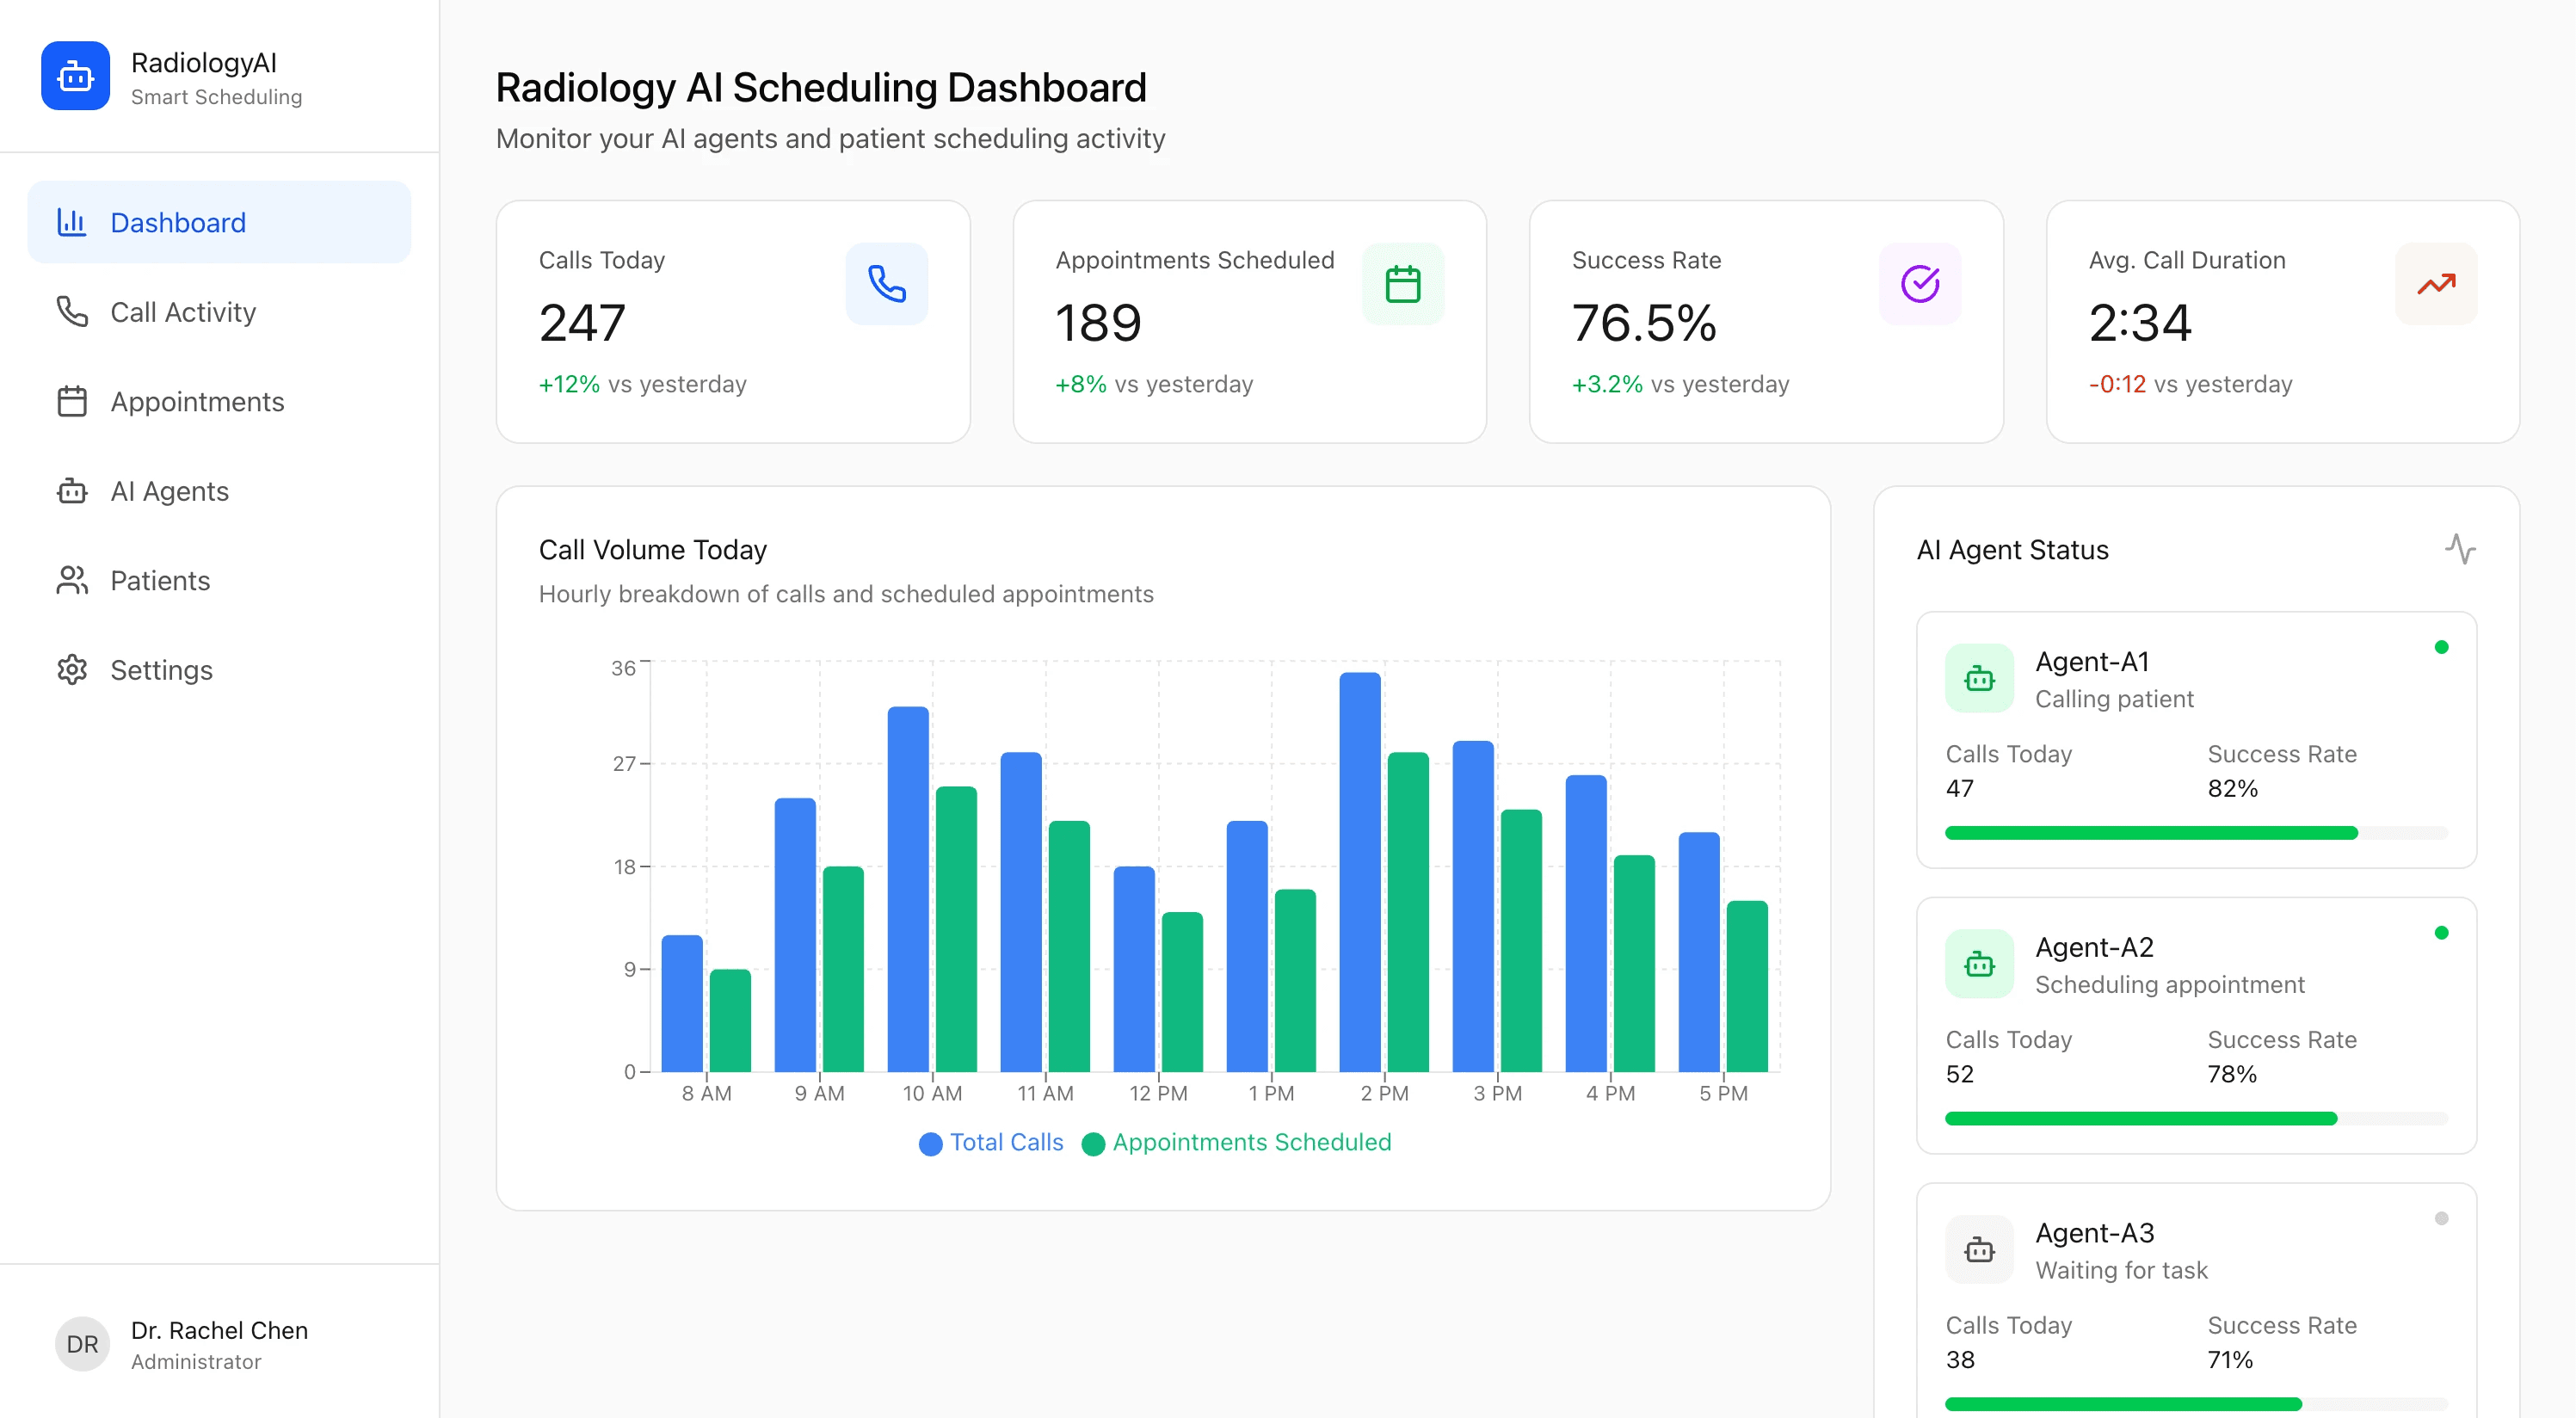
Task: Click the calendar icon on Appointments Scheduled card
Action: 1402,284
